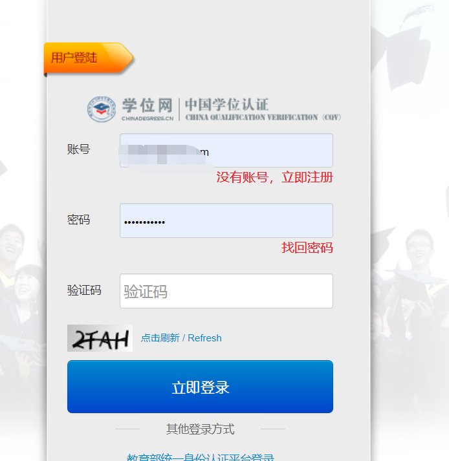Click the round graduation cap logo emblem

tap(102, 109)
